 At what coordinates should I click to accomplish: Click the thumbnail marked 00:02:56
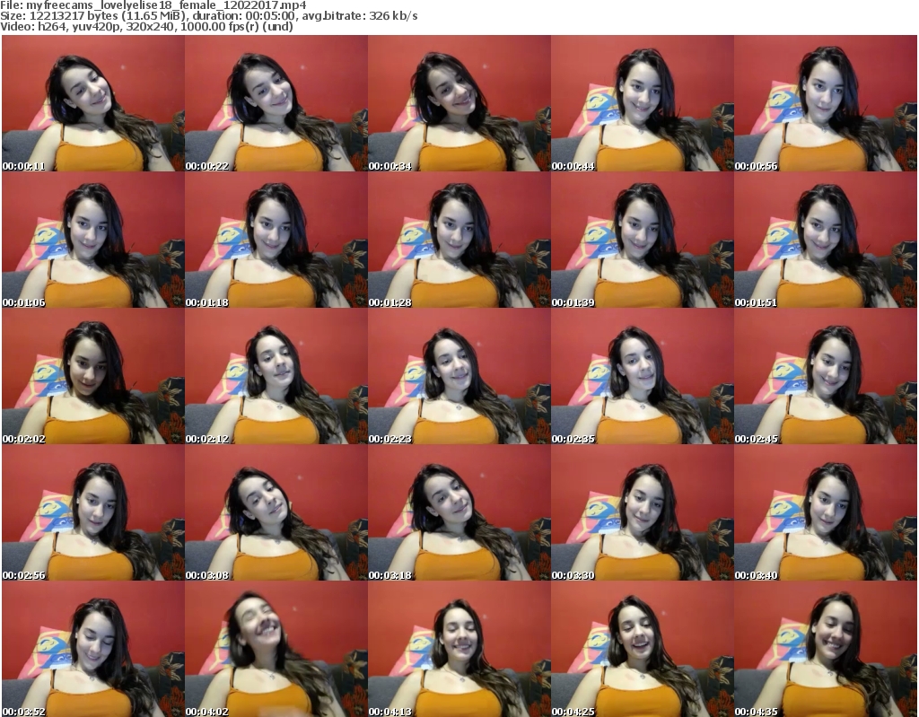pos(93,512)
